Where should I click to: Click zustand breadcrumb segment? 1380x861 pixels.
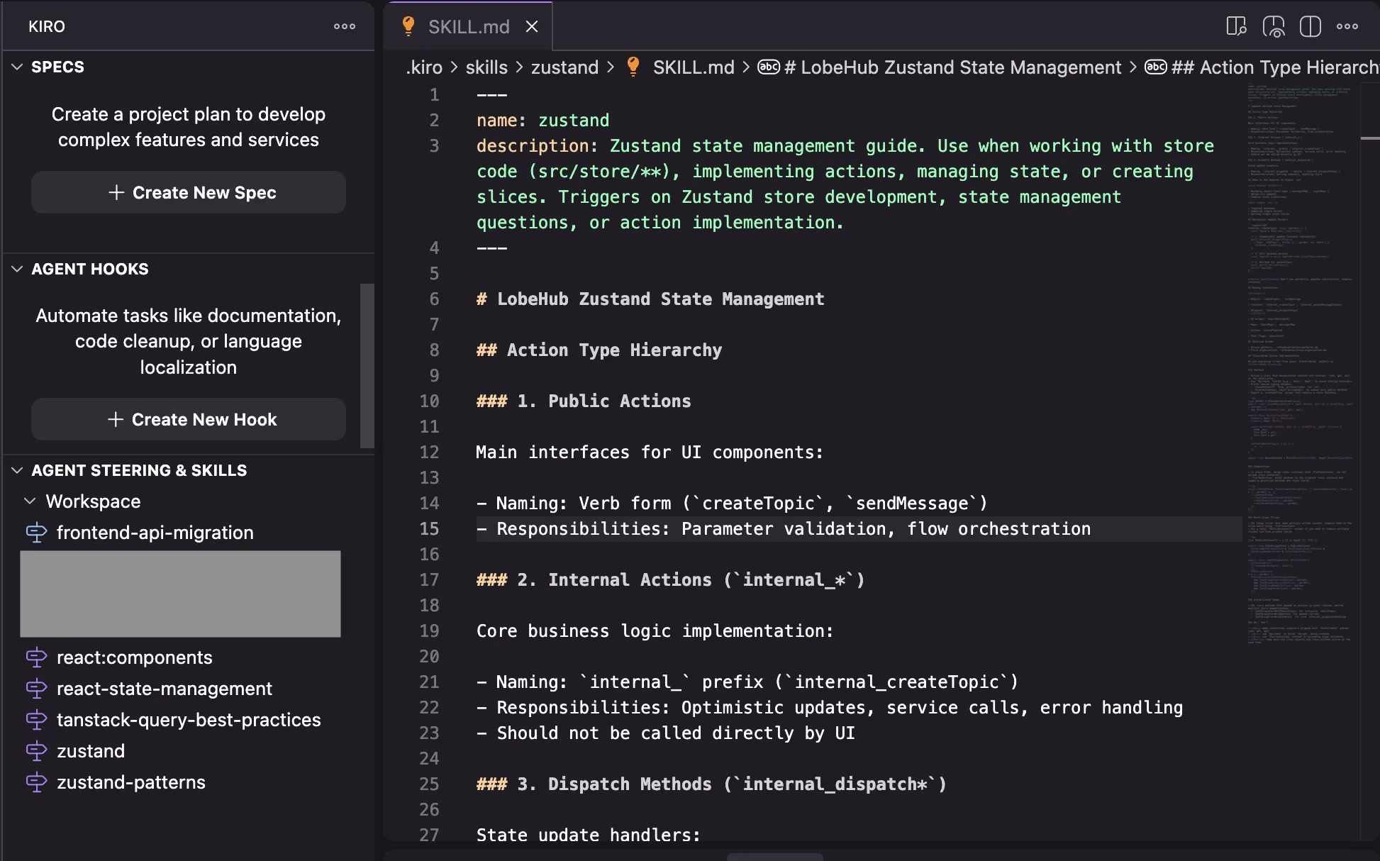[565, 67]
